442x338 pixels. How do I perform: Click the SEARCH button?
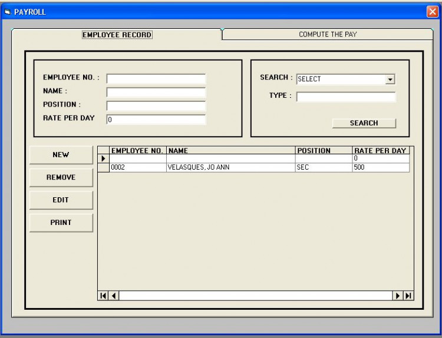[364, 123]
